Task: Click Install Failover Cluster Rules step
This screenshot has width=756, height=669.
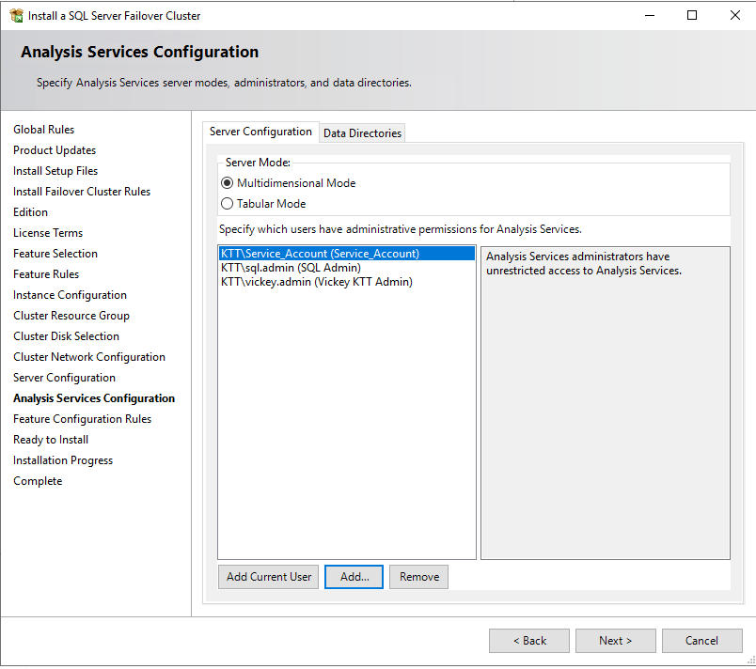Action: click(x=82, y=192)
